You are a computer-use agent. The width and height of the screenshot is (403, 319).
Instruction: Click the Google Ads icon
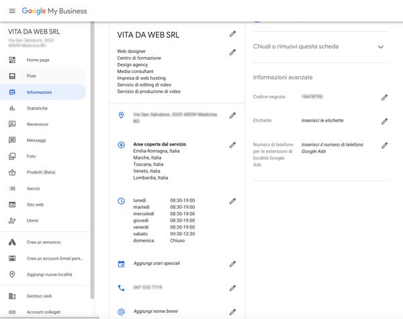[12, 242]
